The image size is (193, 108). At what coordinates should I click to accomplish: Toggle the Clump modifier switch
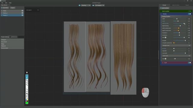pyautogui.click(x=189, y=14)
